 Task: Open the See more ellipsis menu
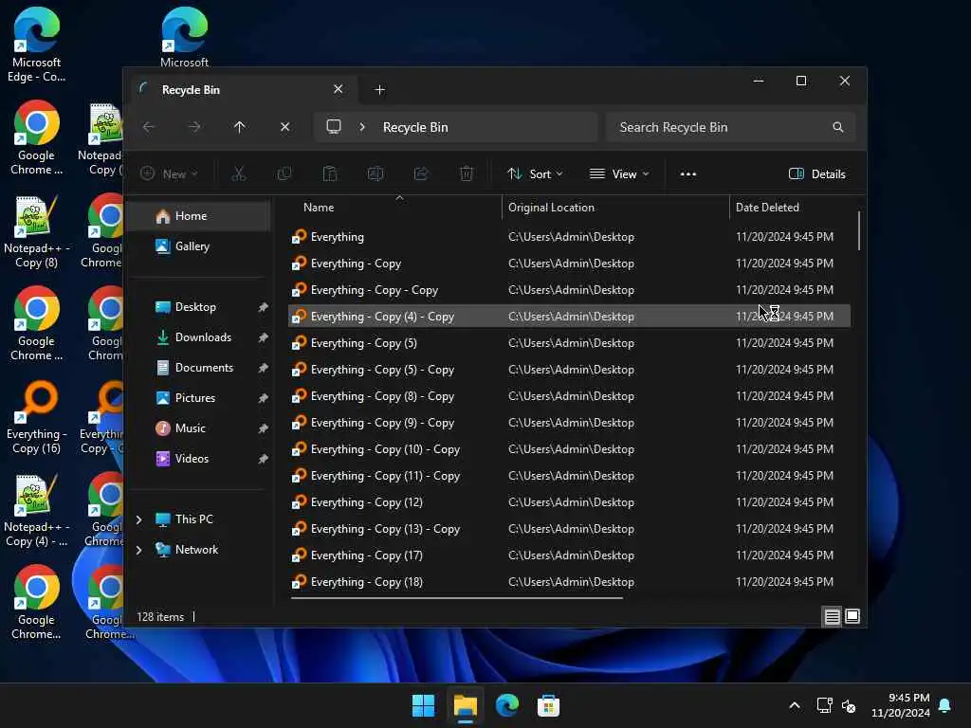click(688, 174)
